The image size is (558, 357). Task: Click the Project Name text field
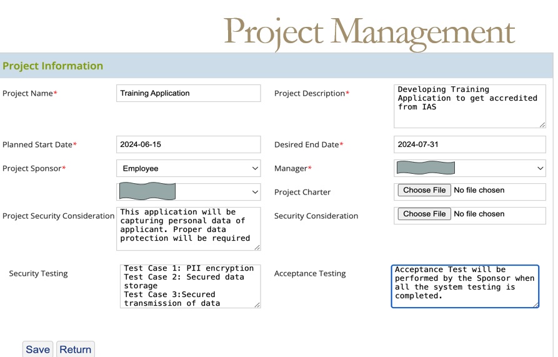click(188, 93)
